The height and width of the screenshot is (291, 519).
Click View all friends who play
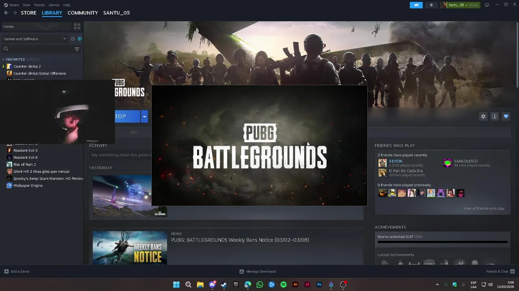[x=484, y=209]
